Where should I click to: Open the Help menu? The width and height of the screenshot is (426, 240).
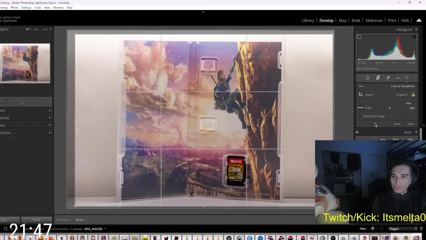[70, 7]
